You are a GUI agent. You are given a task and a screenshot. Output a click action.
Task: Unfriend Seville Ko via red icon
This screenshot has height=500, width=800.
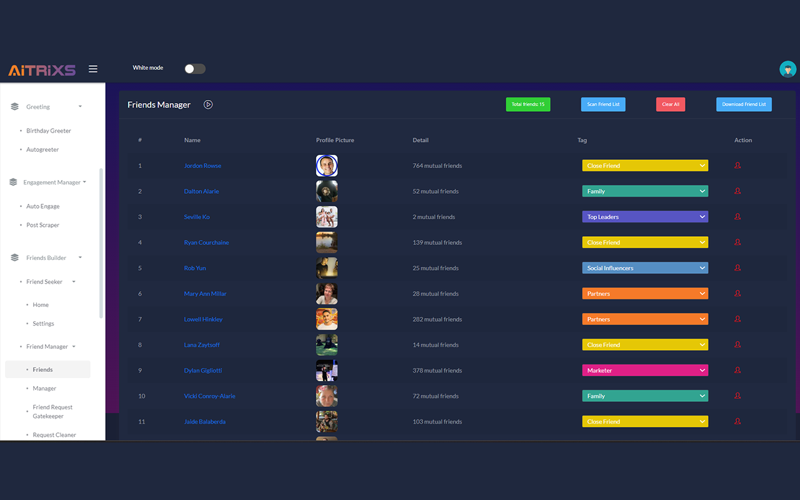pos(737,217)
